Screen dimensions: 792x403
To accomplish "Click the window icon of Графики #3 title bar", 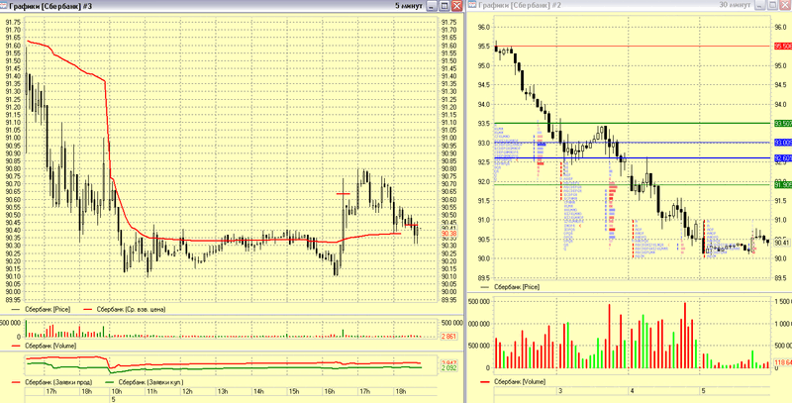I will (5, 6).
